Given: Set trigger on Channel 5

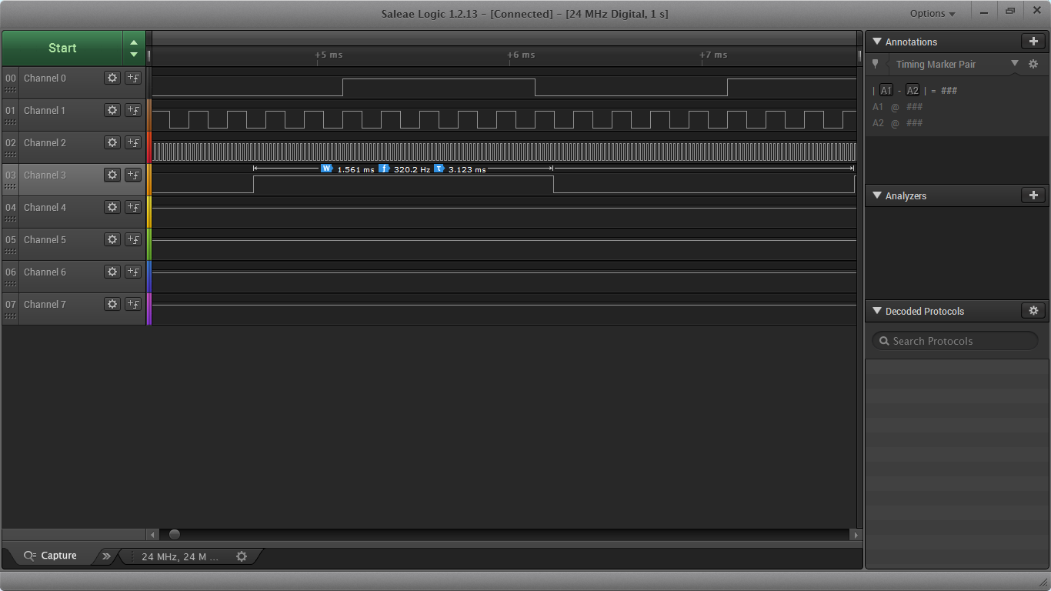Looking at the screenshot, I should pos(133,239).
